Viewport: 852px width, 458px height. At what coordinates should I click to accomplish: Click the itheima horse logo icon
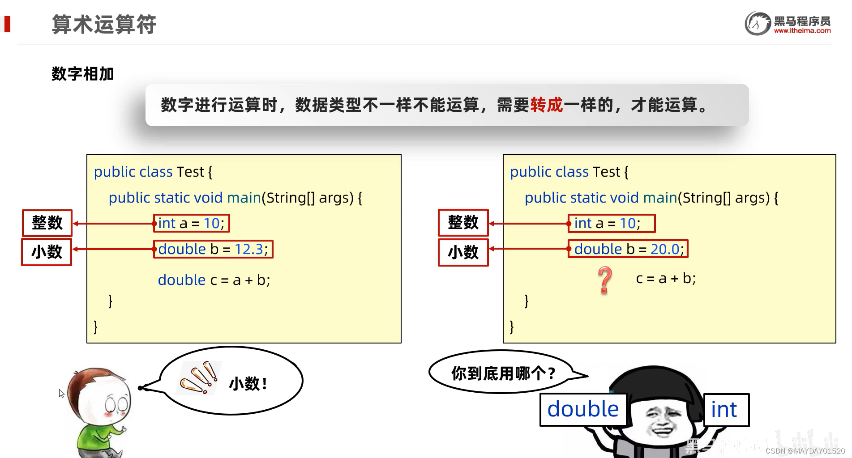click(x=758, y=23)
